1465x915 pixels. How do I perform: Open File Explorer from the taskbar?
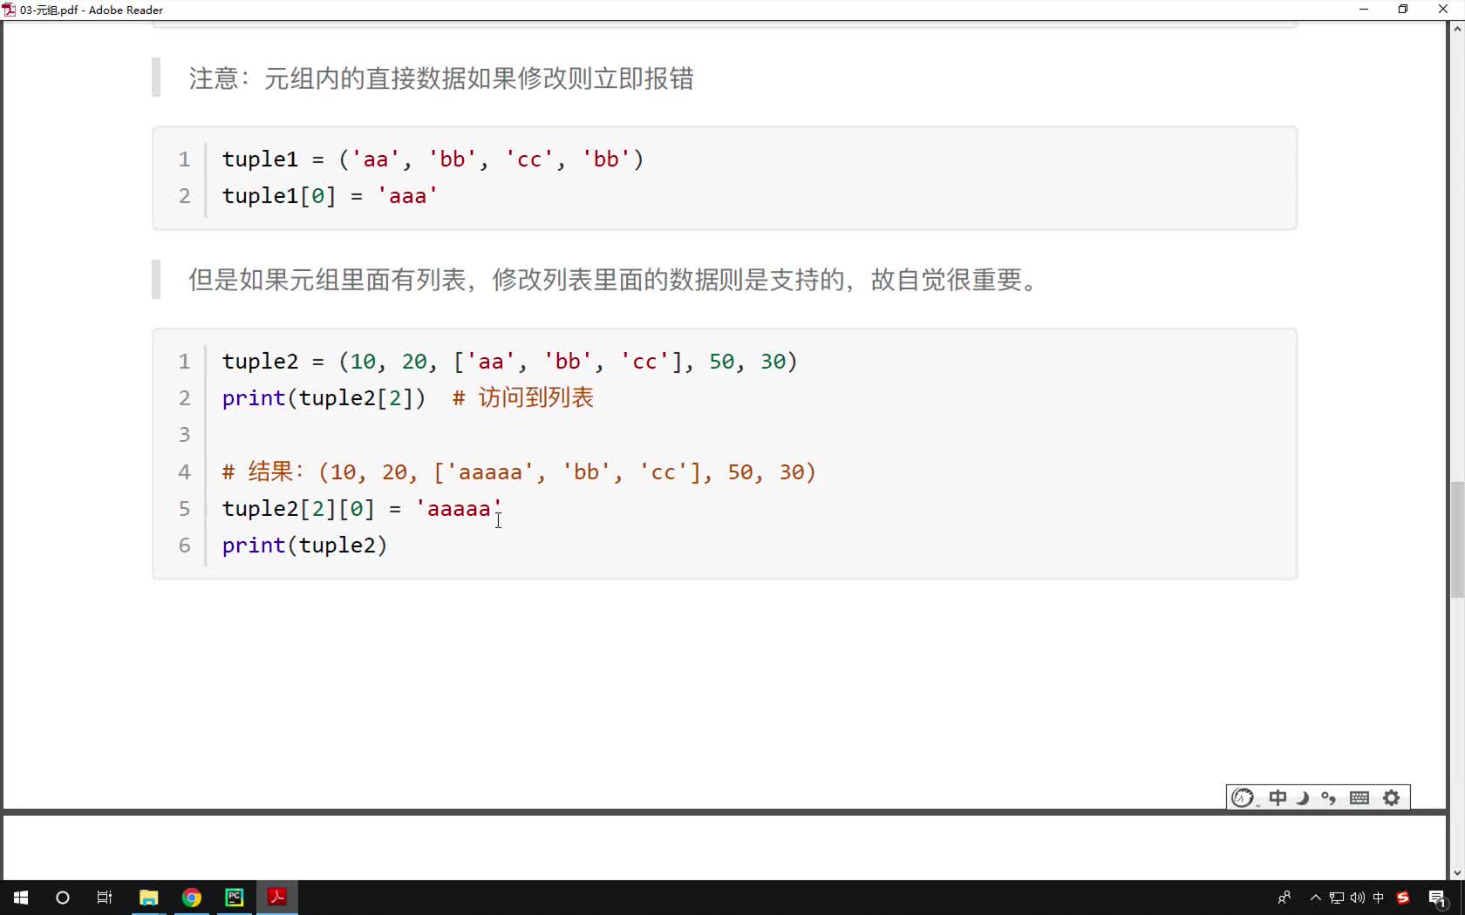[x=149, y=898]
